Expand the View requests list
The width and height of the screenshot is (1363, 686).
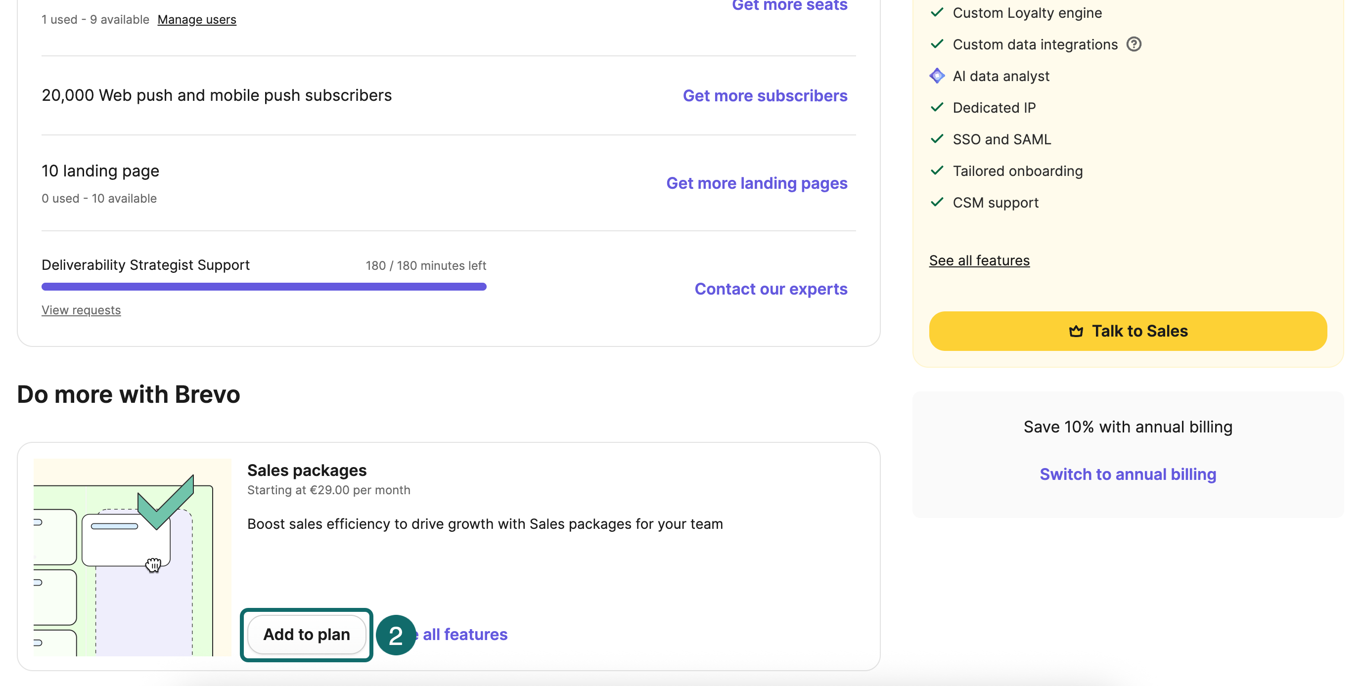tap(81, 310)
